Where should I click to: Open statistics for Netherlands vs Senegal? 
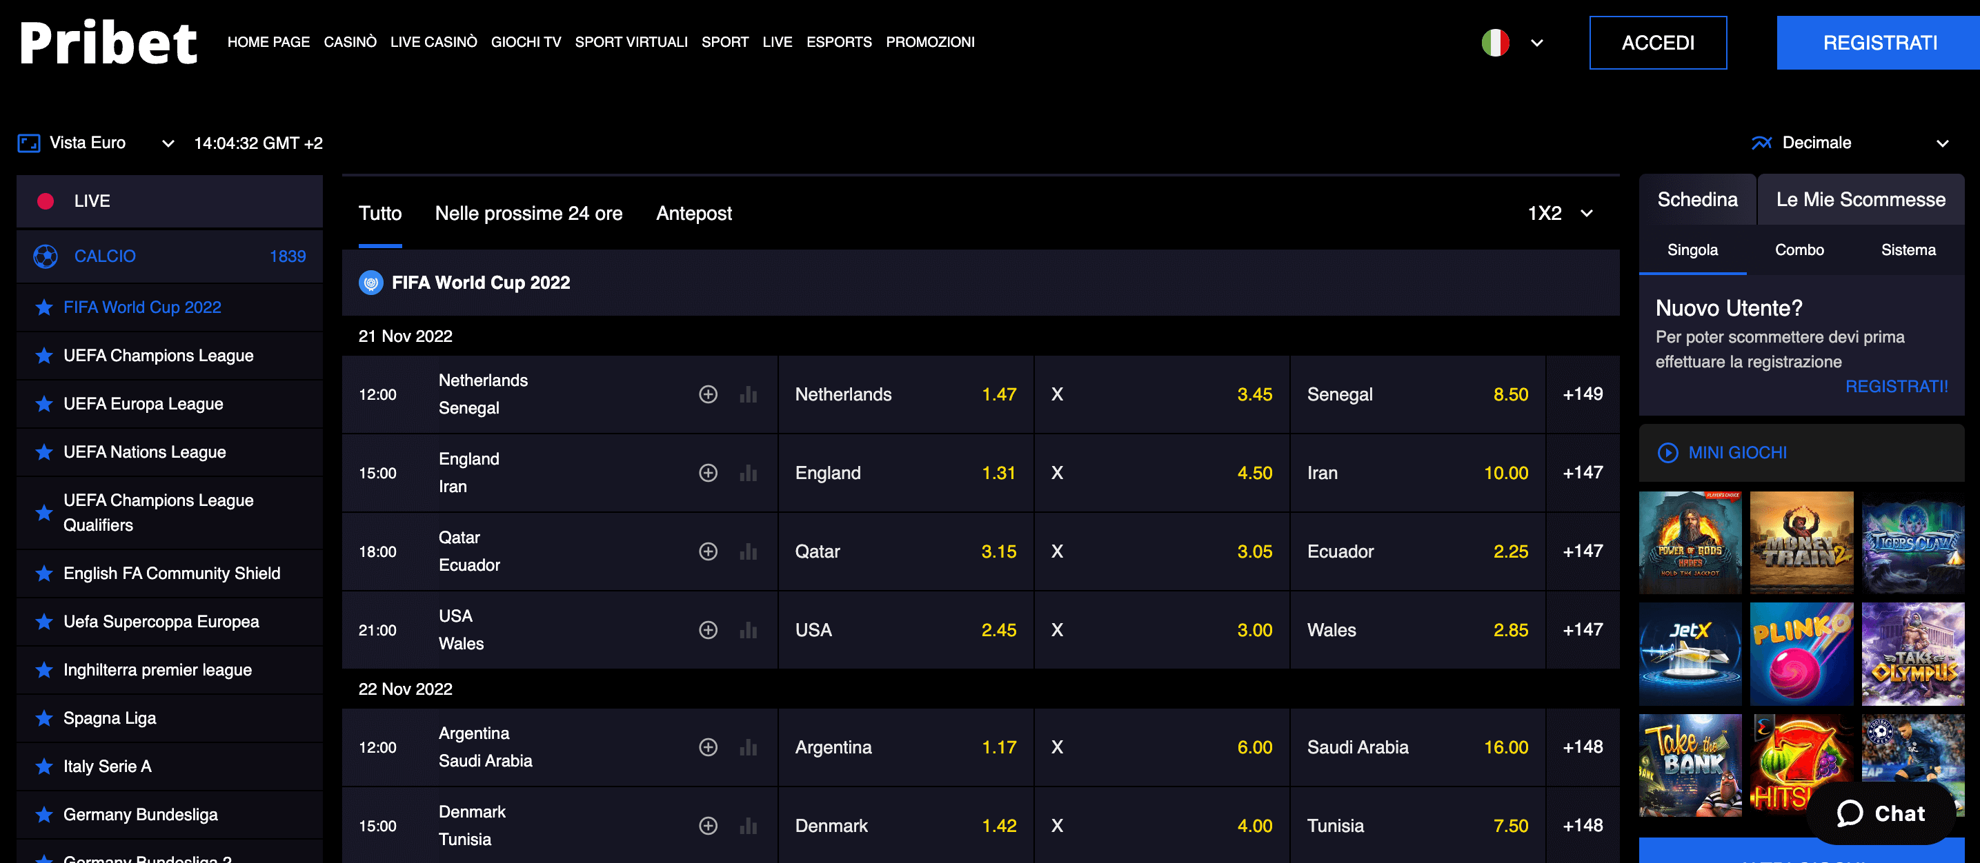tap(747, 394)
